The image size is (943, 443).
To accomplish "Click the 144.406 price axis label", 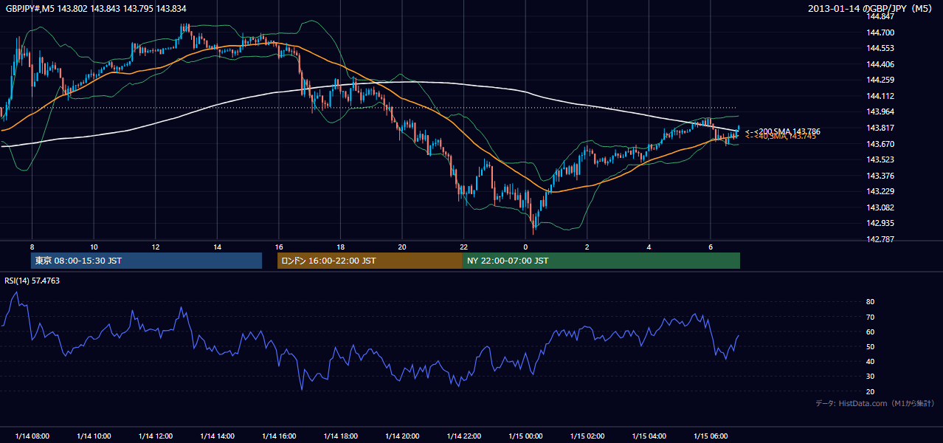I will [881, 64].
